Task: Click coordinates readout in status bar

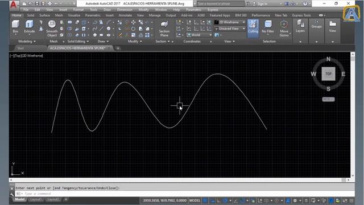Action: coord(164,200)
